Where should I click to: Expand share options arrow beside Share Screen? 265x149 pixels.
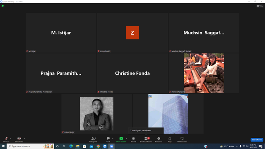pos(126,139)
